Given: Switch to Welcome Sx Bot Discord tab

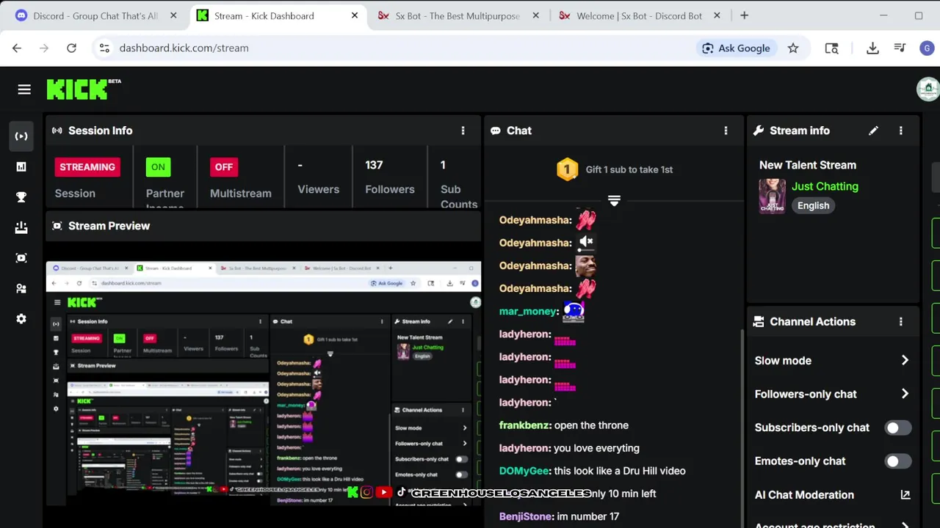Looking at the screenshot, I should click(639, 15).
